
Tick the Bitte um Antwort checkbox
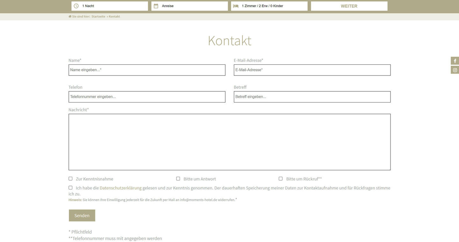click(178, 179)
